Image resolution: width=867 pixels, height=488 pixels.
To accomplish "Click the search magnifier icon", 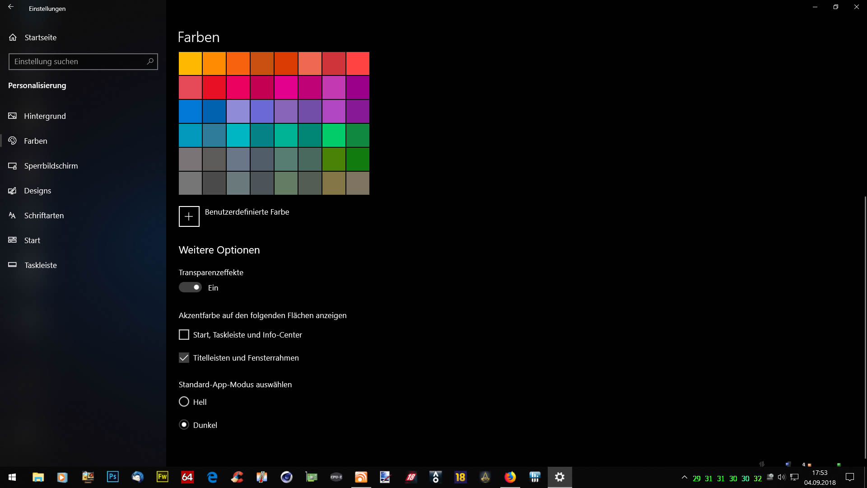I will pyautogui.click(x=150, y=61).
